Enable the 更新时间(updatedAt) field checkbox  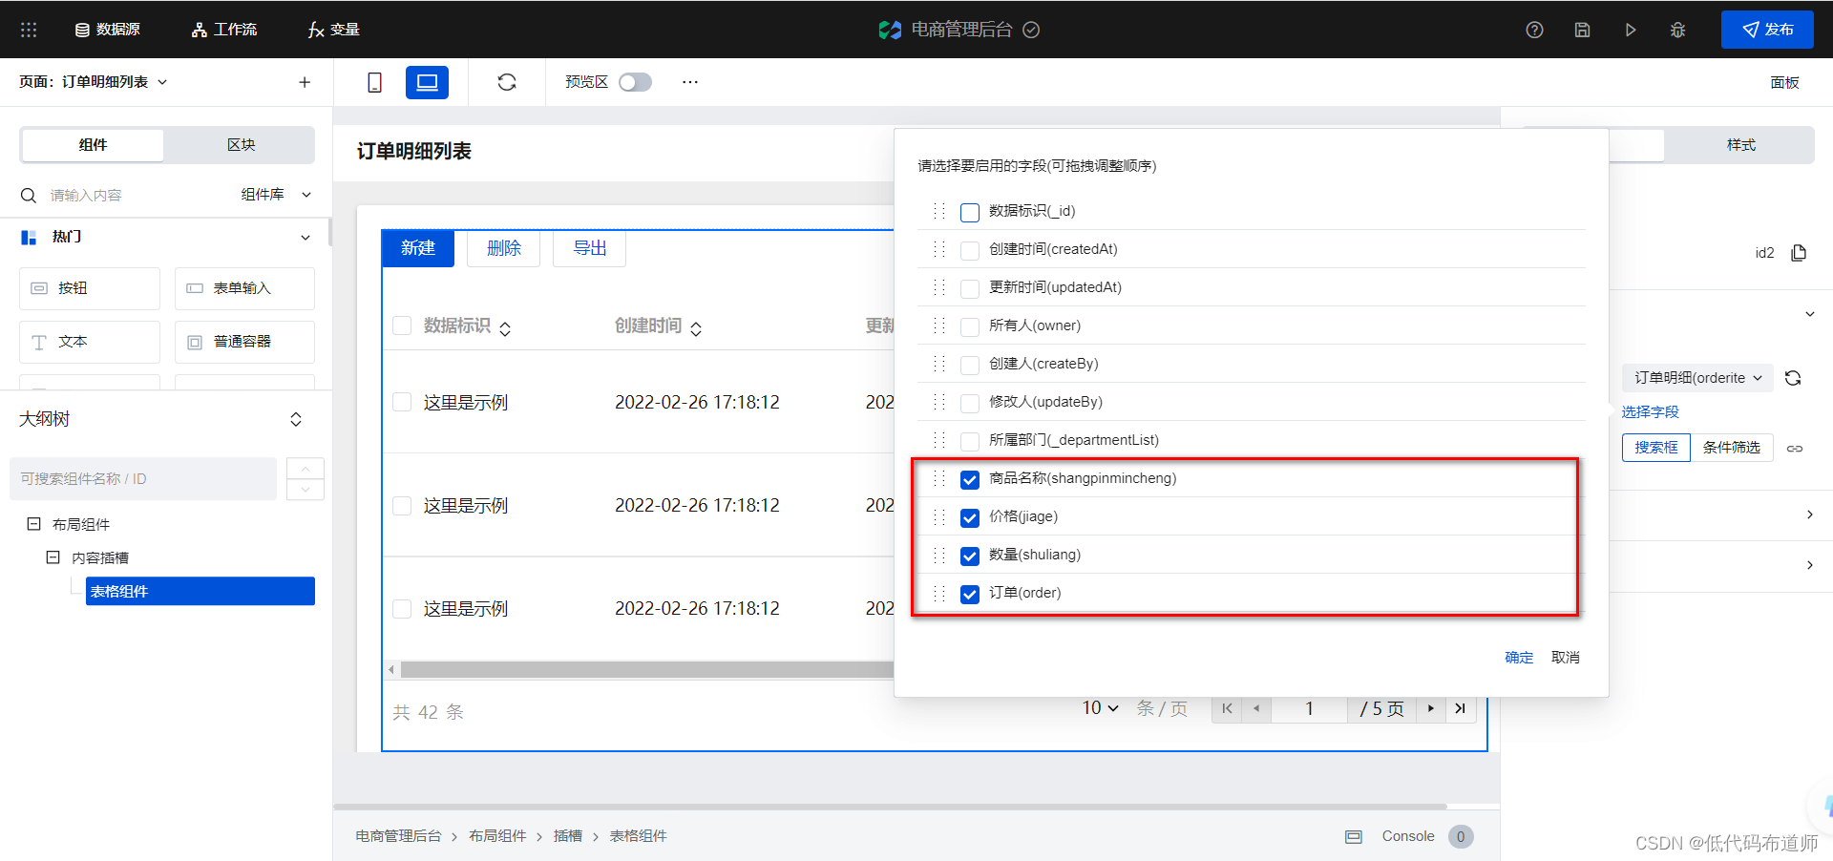click(x=970, y=288)
